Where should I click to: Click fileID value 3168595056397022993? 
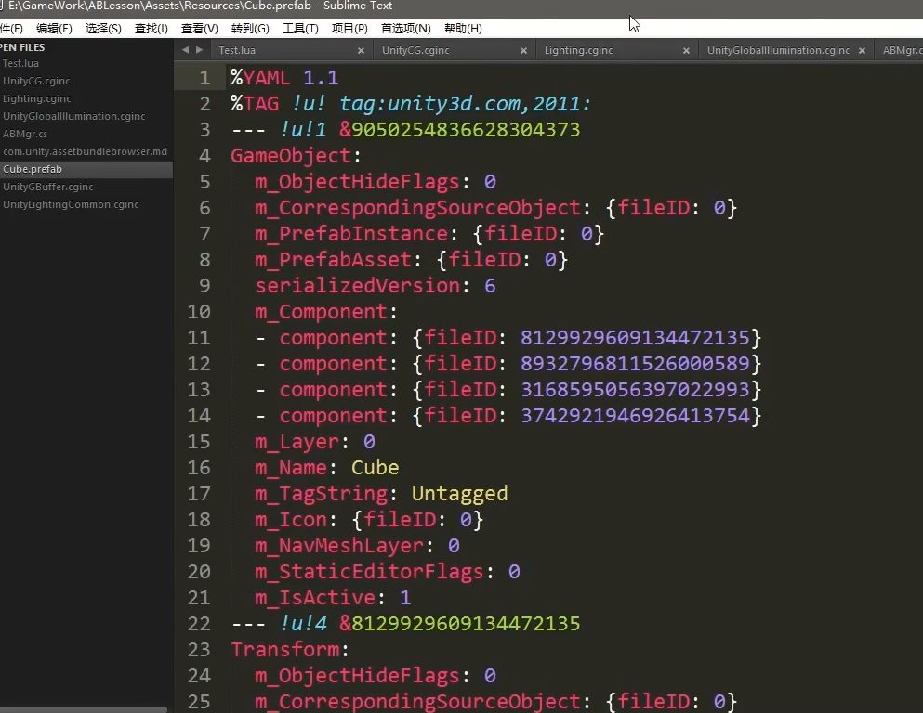(x=635, y=390)
